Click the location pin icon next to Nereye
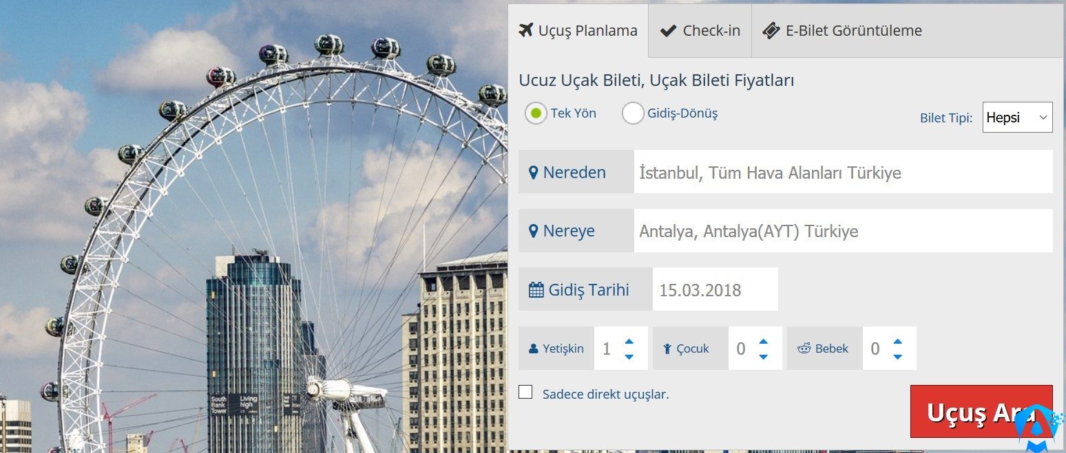Image resolution: width=1066 pixels, height=453 pixels. pos(533,232)
